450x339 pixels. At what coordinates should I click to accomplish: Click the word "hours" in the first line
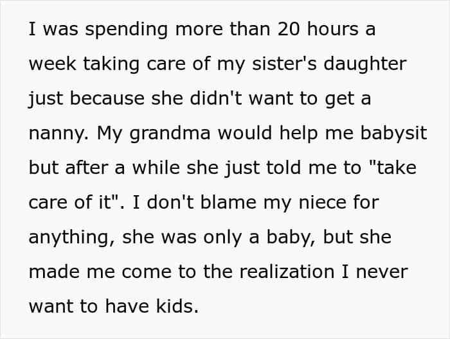tap(332, 29)
